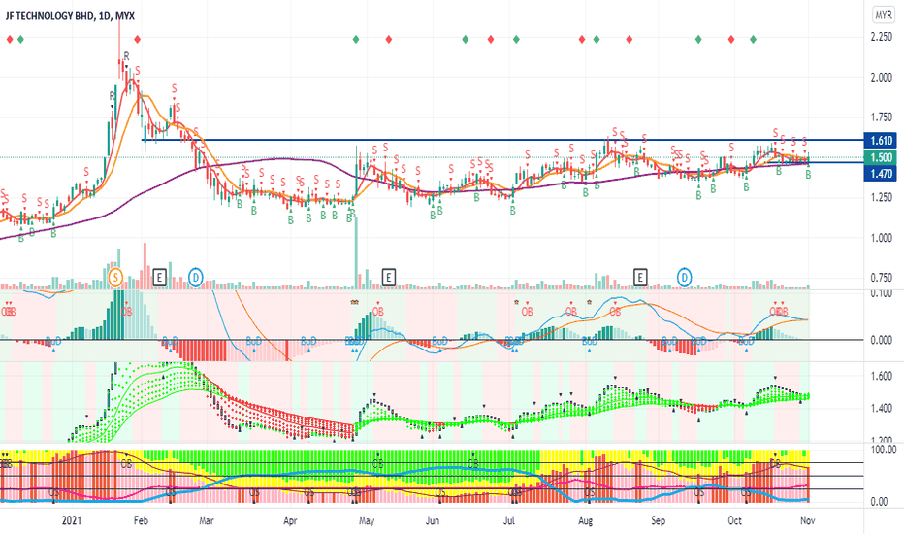904x534 pixels.
Task: Click the May time axis label
Action: (x=367, y=520)
